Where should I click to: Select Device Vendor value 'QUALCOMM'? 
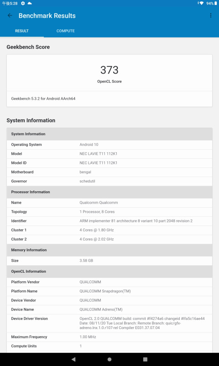[90, 300]
